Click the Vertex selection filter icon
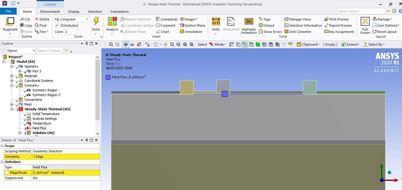This screenshot has width=402, height=190. 238,44
